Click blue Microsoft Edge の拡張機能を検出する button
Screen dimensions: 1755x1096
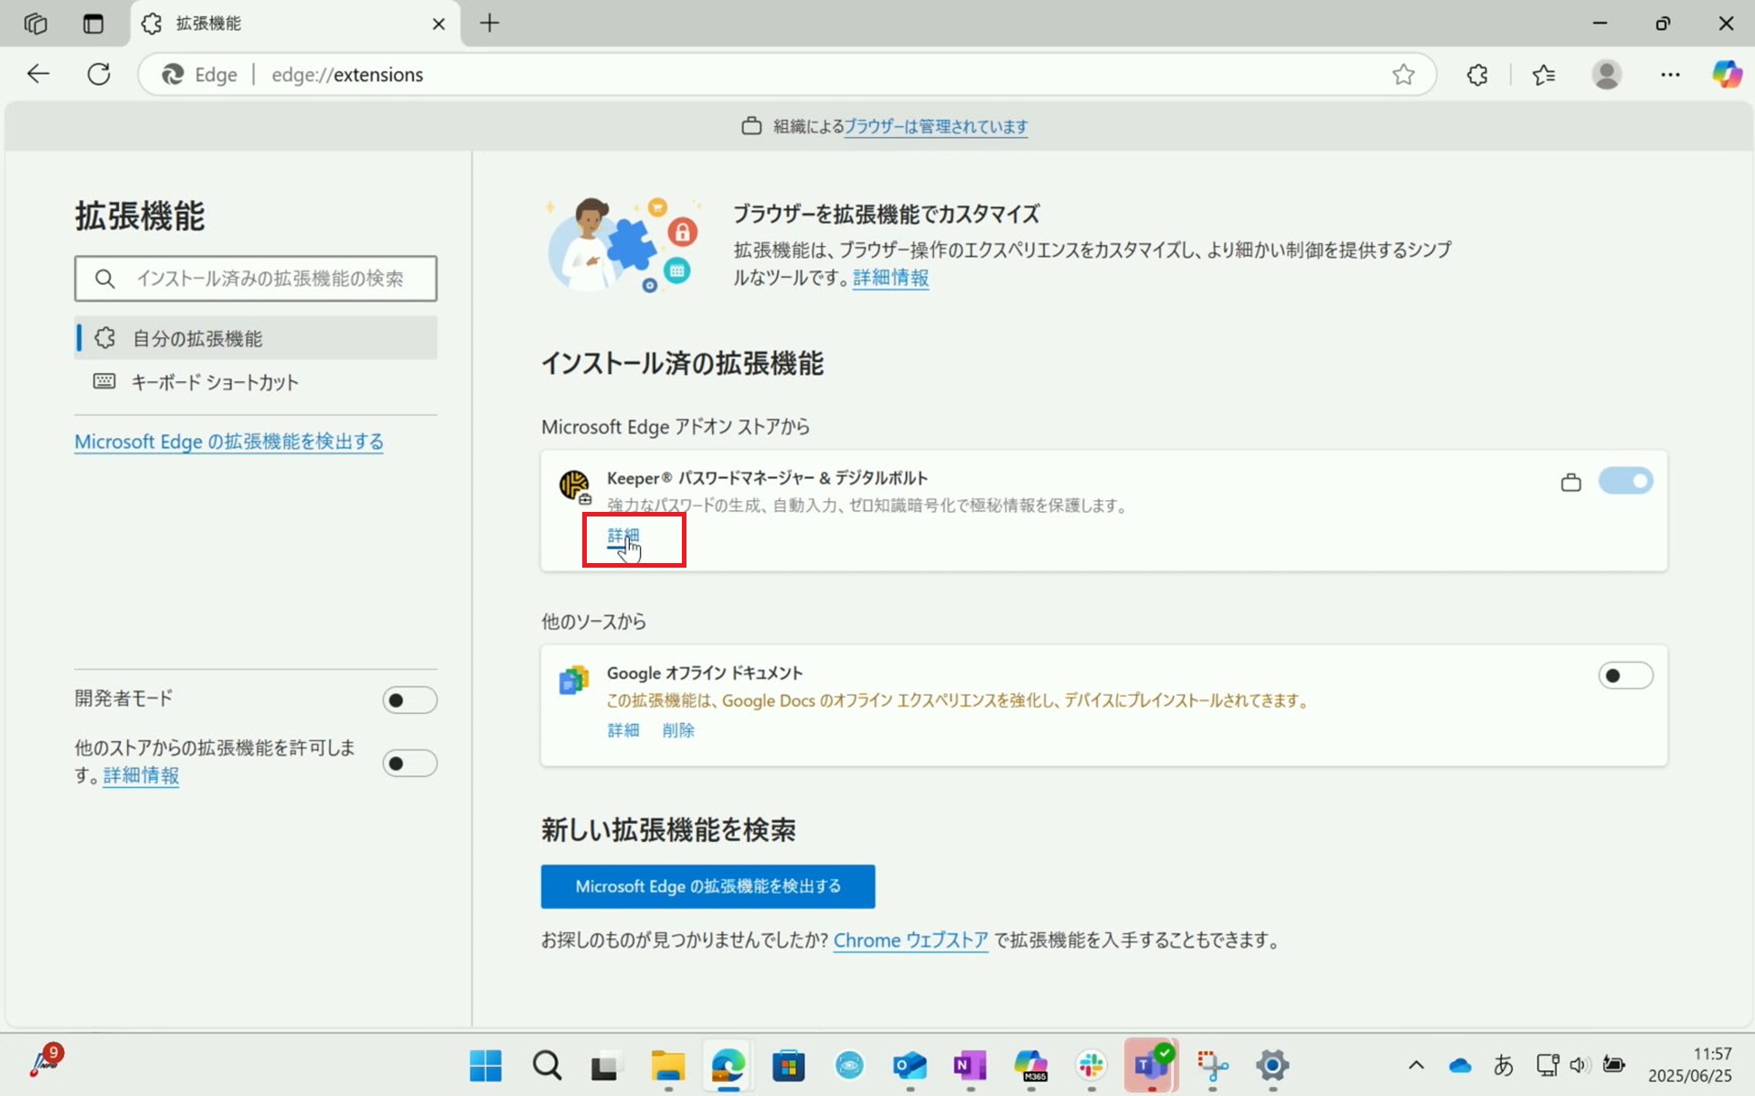(707, 886)
